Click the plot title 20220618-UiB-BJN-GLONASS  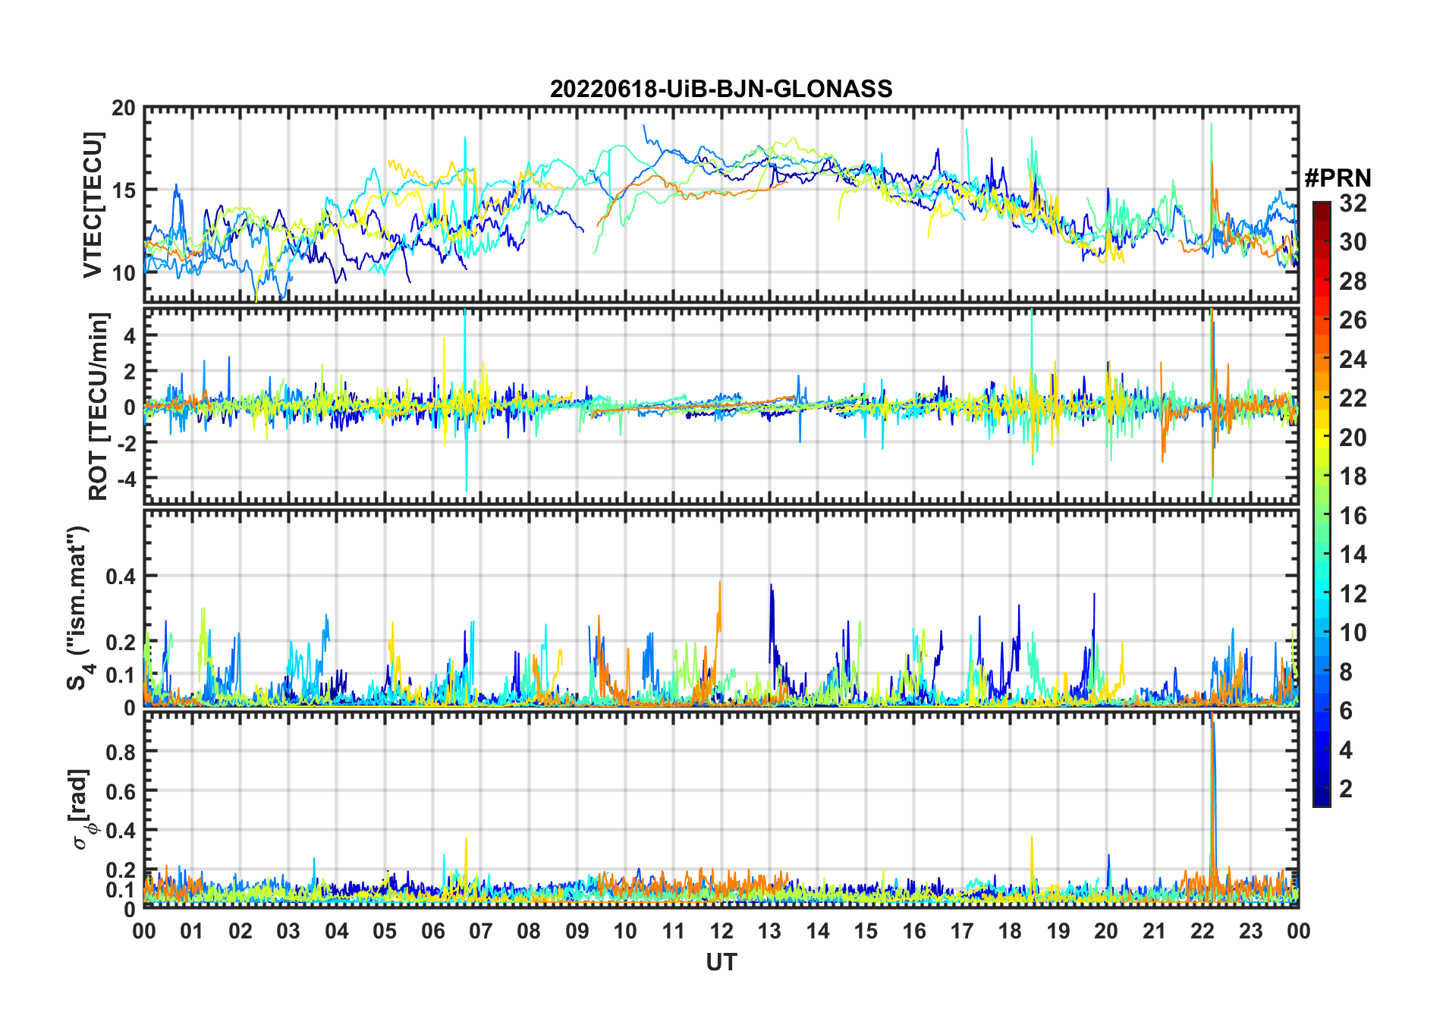(x=721, y=90)
